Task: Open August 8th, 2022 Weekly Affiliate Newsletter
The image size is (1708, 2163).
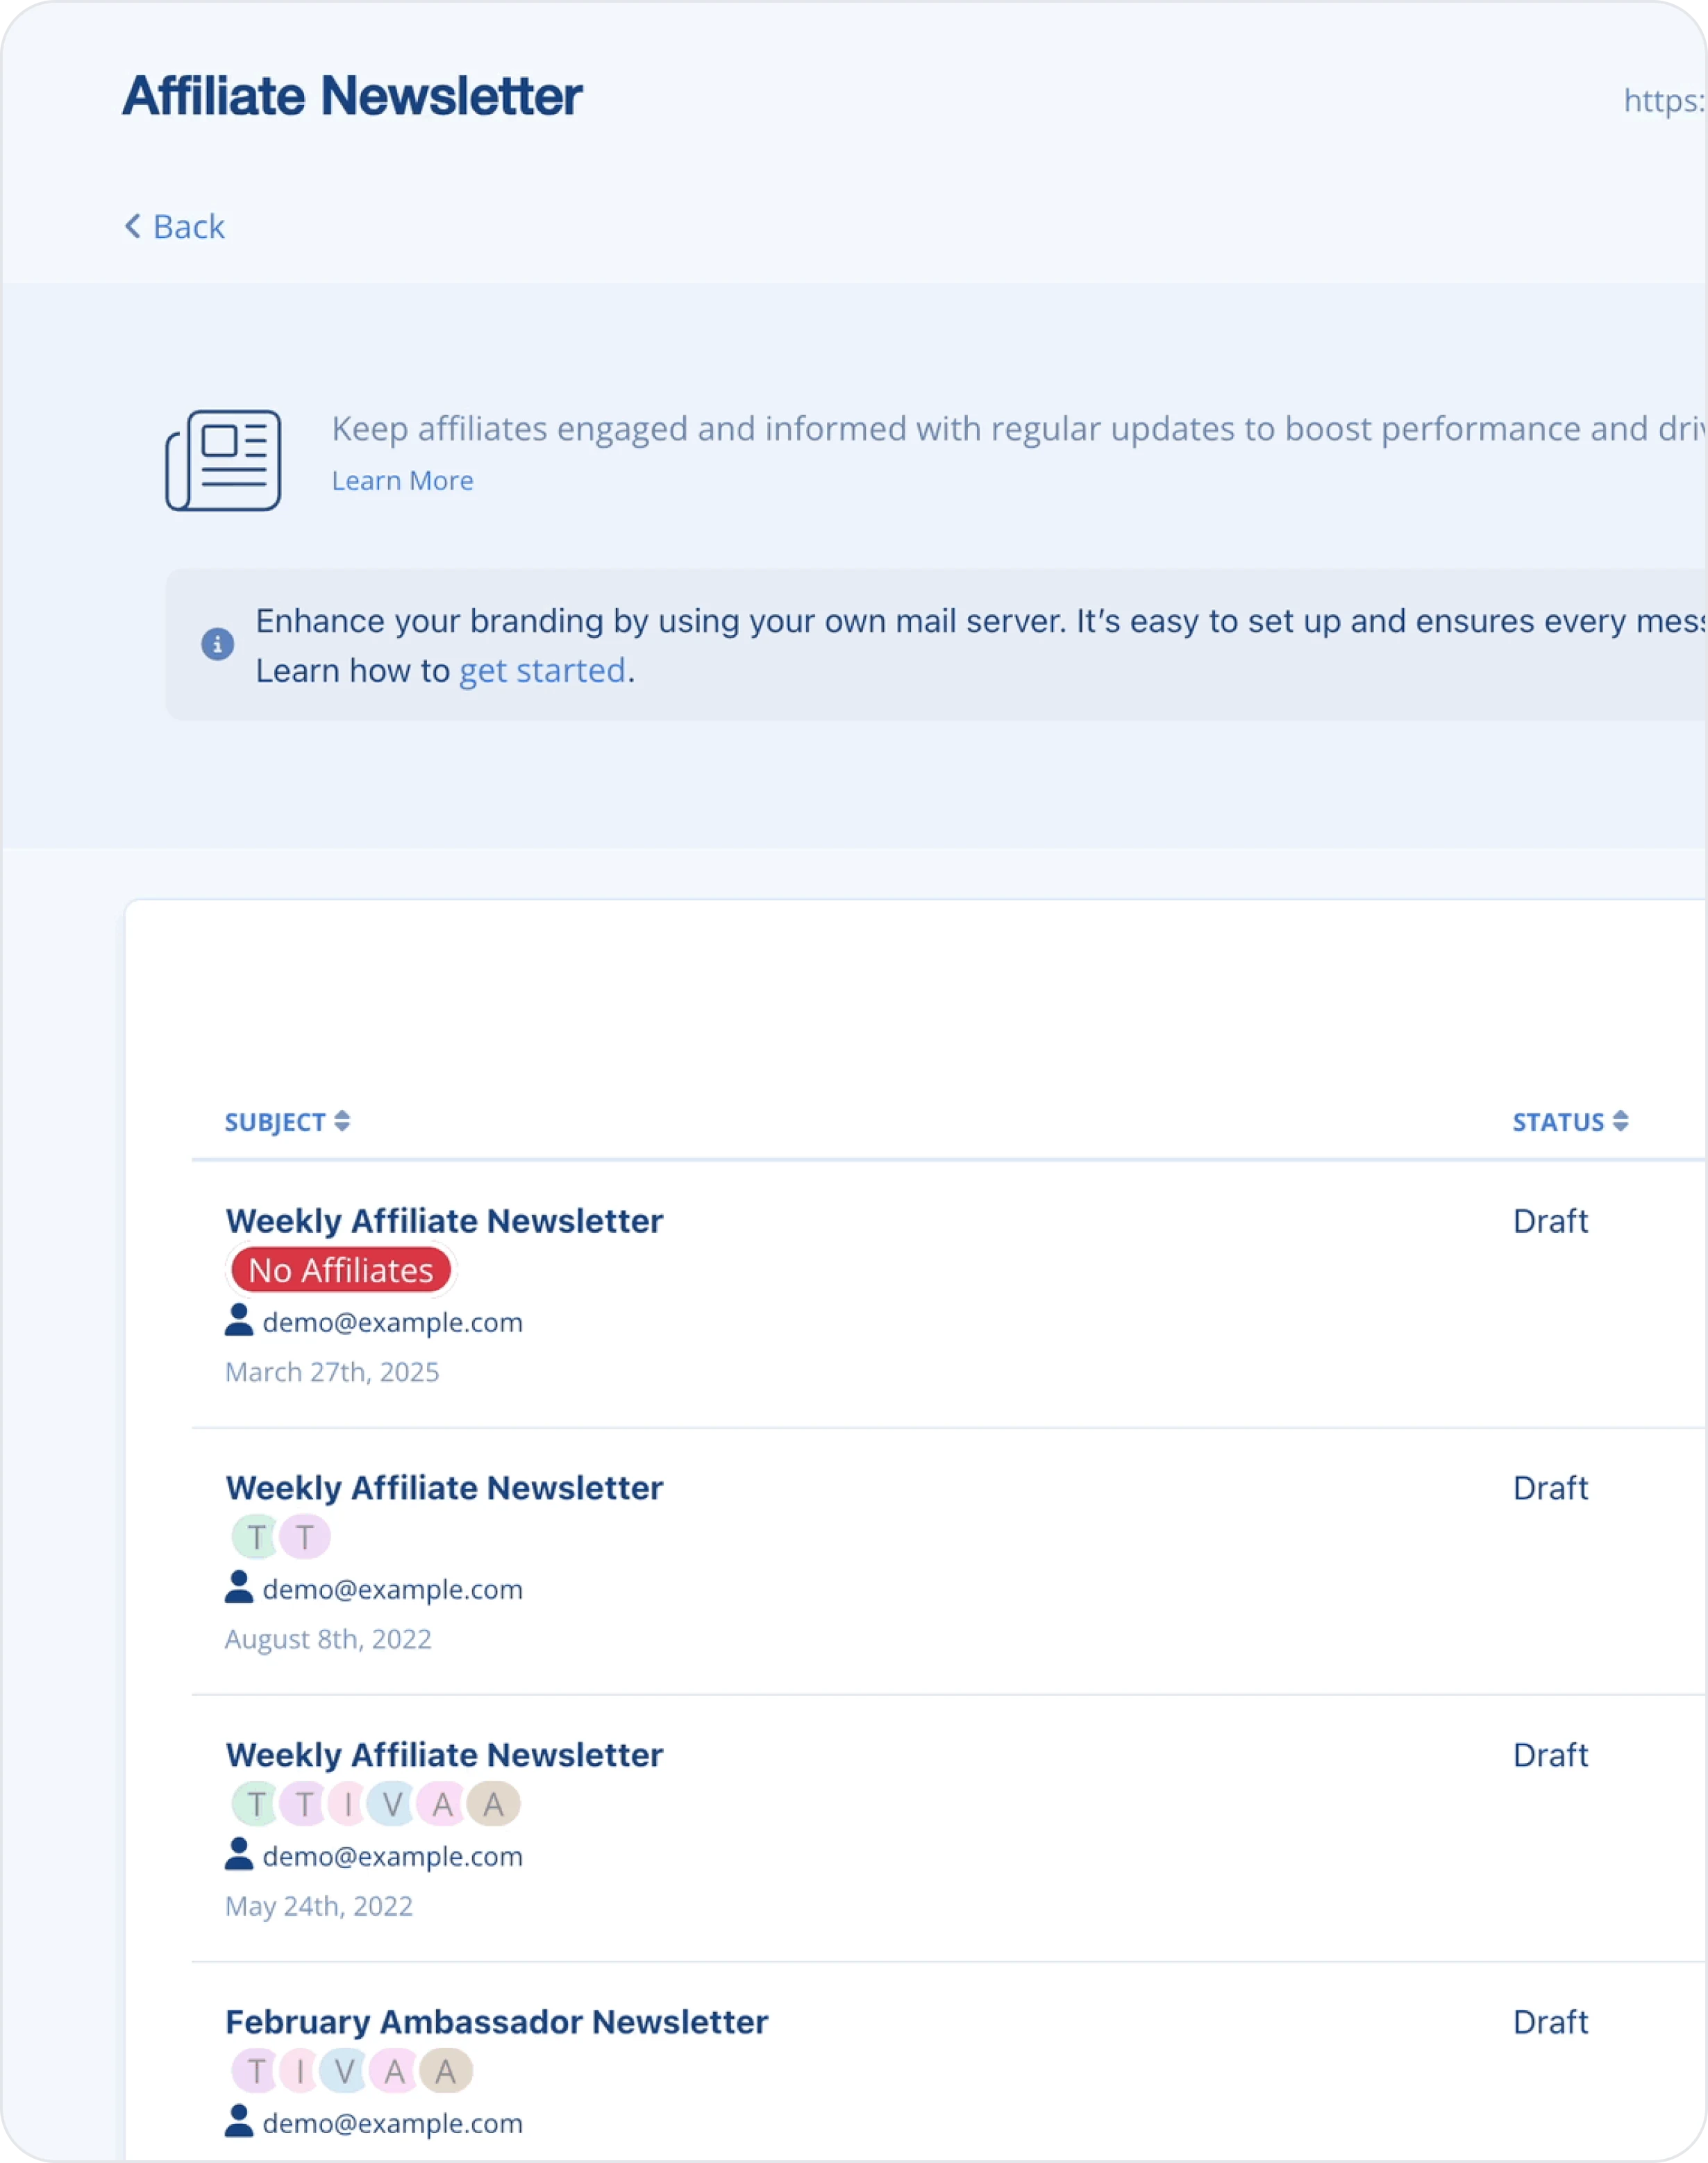Action: click(x=444, y=1488)
